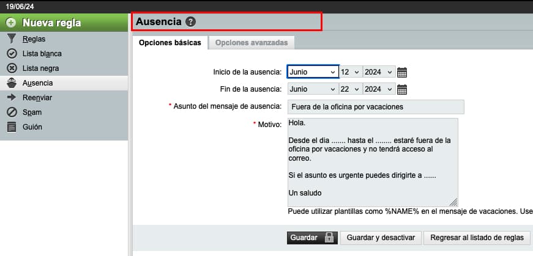Viewport: 533px width, 256px height.
Task: Click the script icon beside Guión
Action: click(x=12, y=127)
